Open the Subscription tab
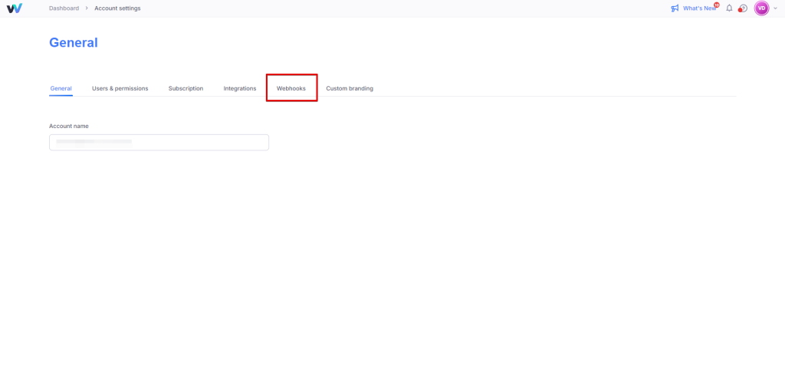This screenshot has width=785, height=369. pyautogui.click(x=186, y=89)
